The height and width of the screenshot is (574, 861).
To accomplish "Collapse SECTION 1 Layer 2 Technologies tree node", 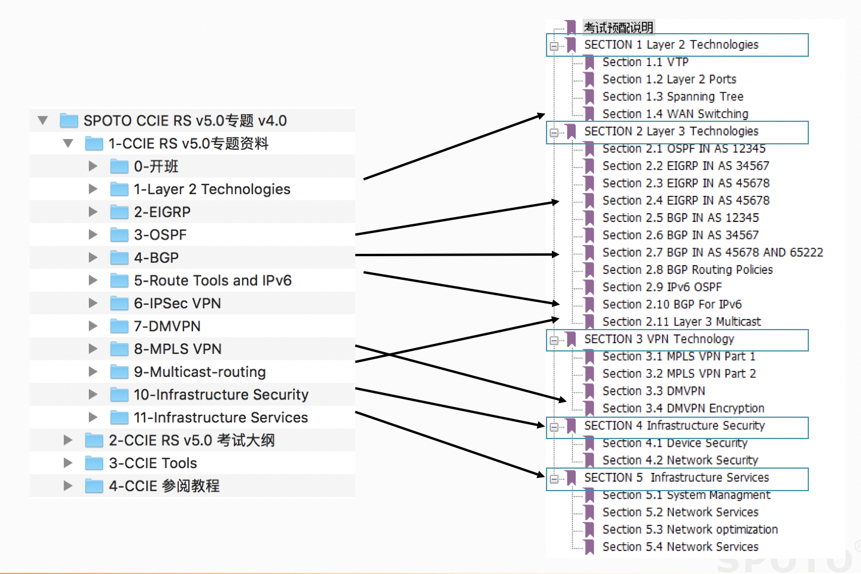I will point(554,46).
